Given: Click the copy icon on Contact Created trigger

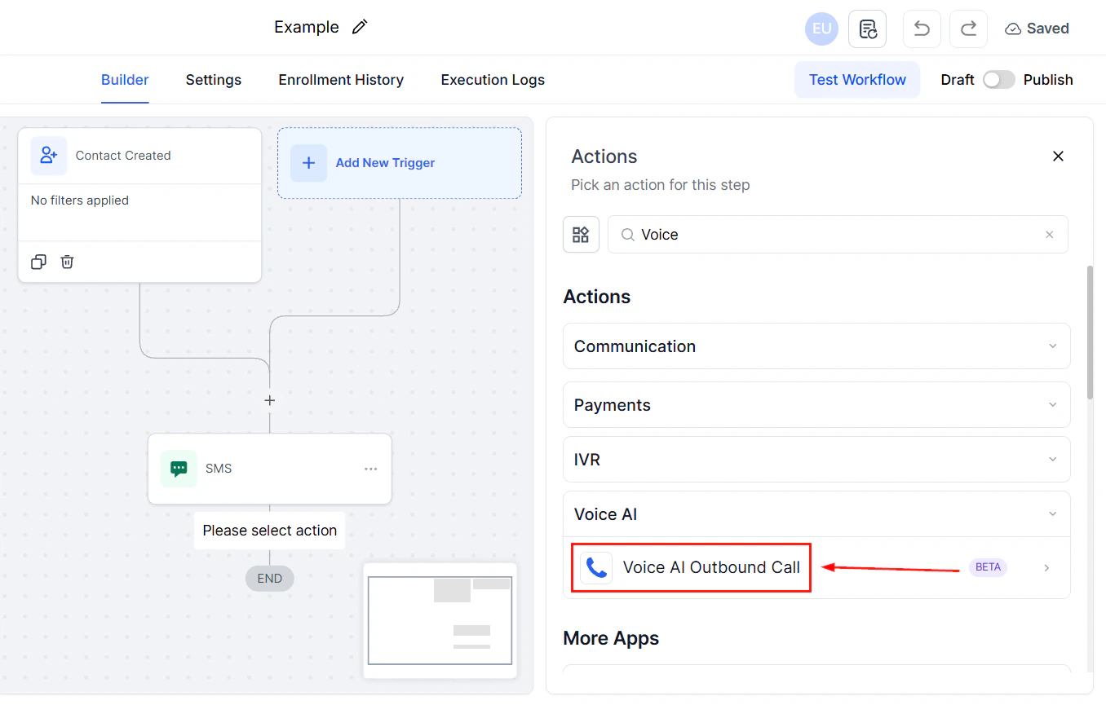Looking at the screenshot, I should click(x=38, y=262).
